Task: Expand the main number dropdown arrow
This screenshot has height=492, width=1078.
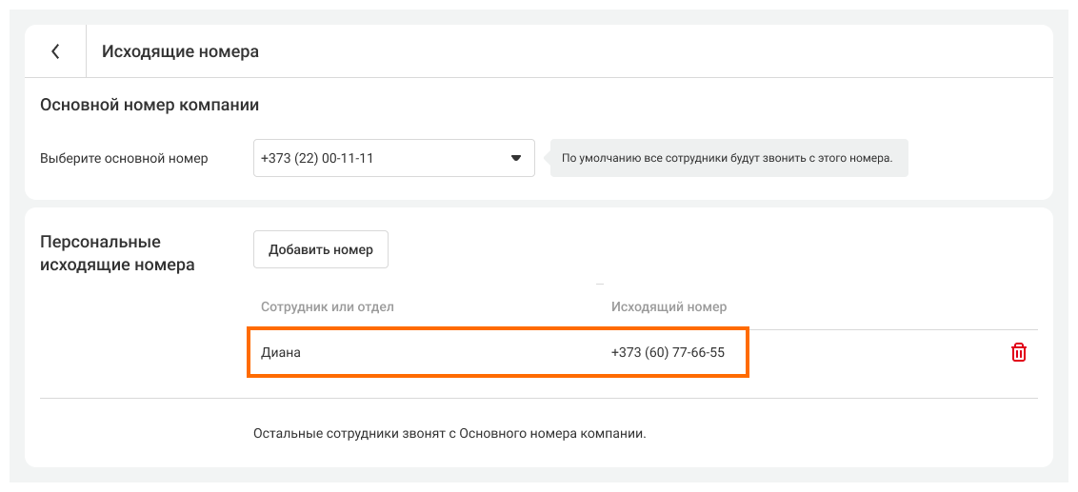Action: point(516,158)
